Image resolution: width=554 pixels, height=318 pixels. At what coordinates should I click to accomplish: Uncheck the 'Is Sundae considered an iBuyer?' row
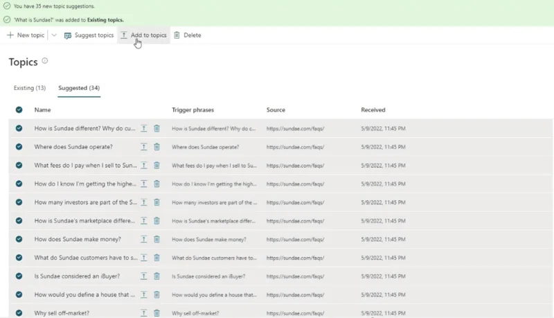tap(19, 276)
